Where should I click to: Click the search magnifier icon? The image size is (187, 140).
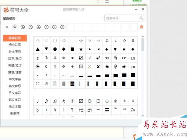(x=141, y=18)
